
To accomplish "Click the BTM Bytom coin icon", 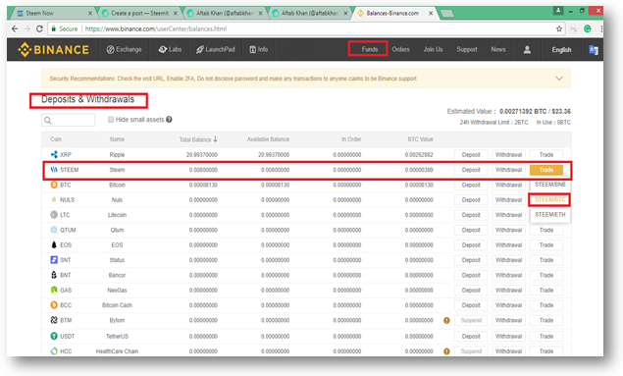I will pyautogui.click(x=54, y=320).
